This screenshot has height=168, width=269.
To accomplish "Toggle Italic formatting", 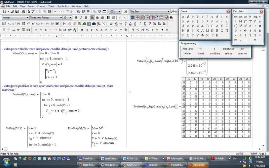I will tap(81, 17).
